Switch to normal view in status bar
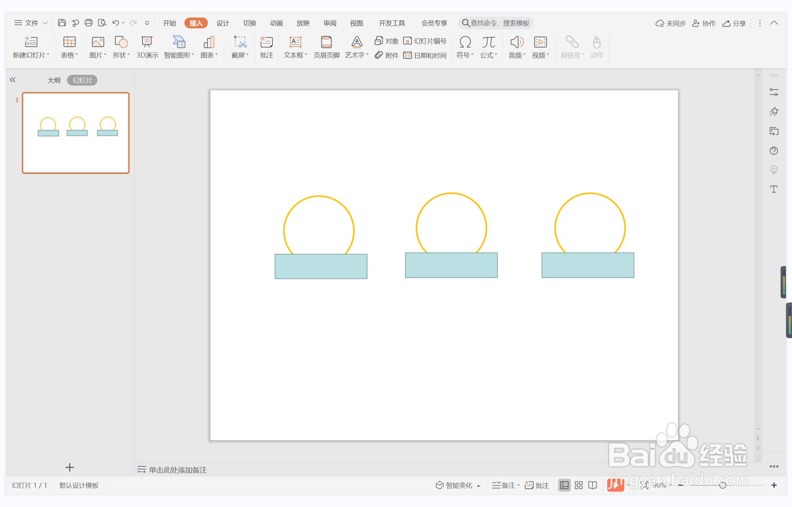The height and width of the screenshot is (507, 792). [564, 485]
